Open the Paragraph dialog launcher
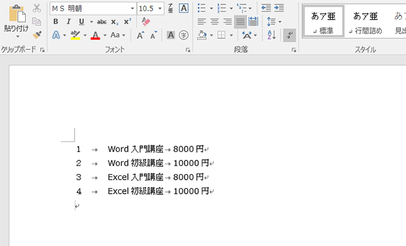 pyautogui.click(x=293, y=50)
